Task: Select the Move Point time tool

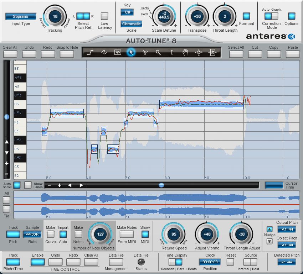Action: (199, 52)
